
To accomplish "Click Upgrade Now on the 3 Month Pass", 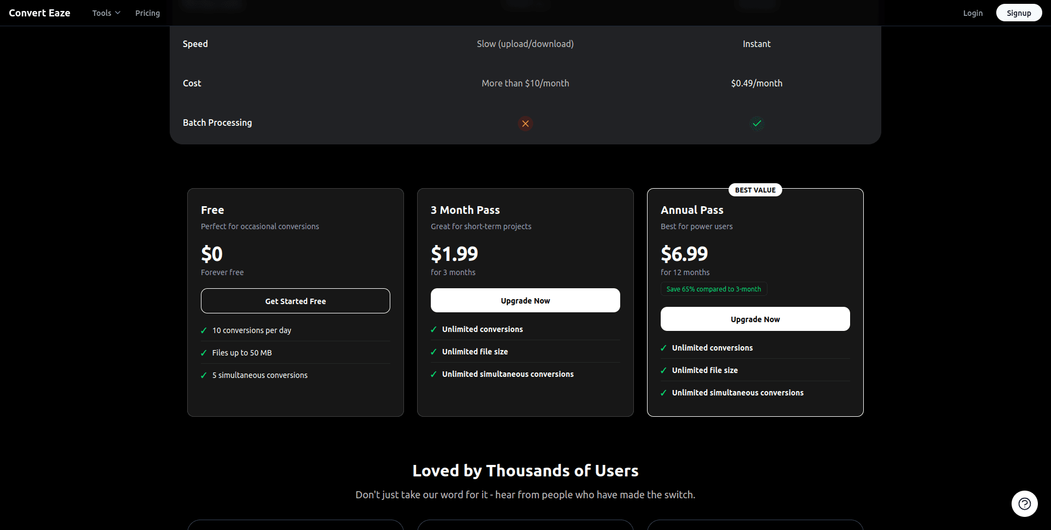I will click(525, 300).
